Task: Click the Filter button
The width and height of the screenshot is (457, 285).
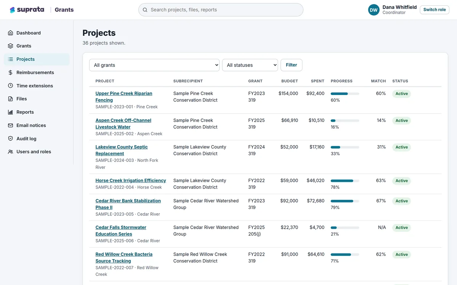Action: pyautogui.click(x=291, y=65)
